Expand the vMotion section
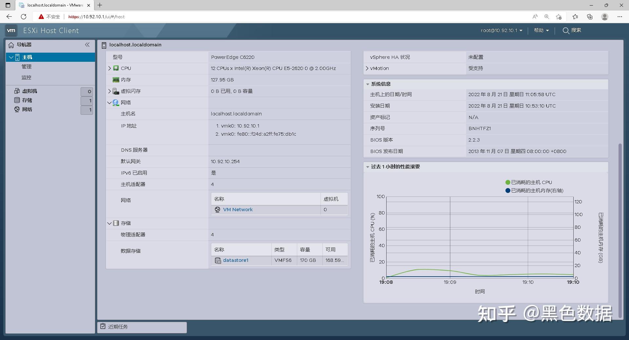Screen dimensions: 629x340 (x=367, y=68)
